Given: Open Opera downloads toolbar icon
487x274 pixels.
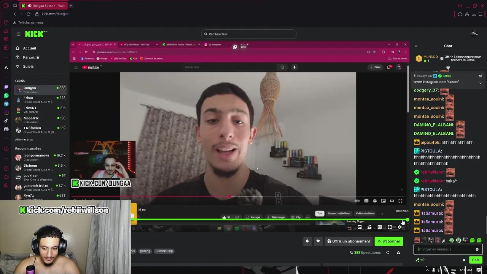Looking at the screenshot, I should [x=474, y=14].
